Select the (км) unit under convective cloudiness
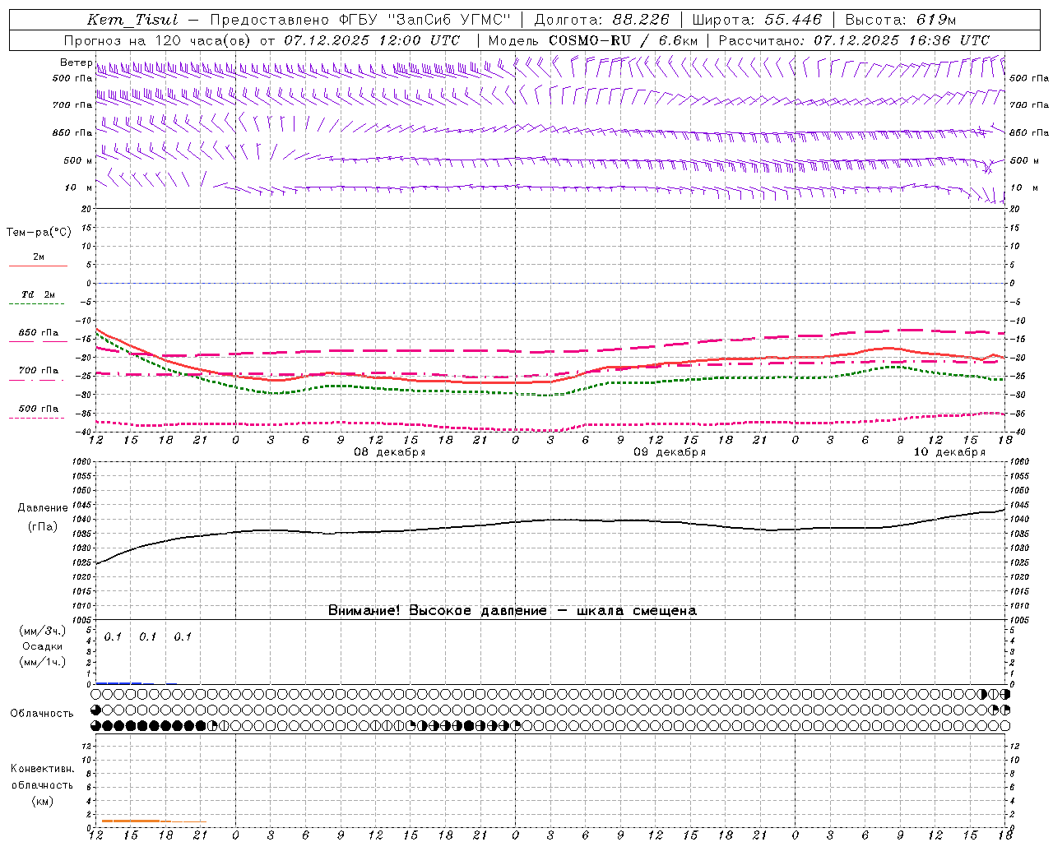Screen dimensions: 1053x842 [x=43, y=801]
